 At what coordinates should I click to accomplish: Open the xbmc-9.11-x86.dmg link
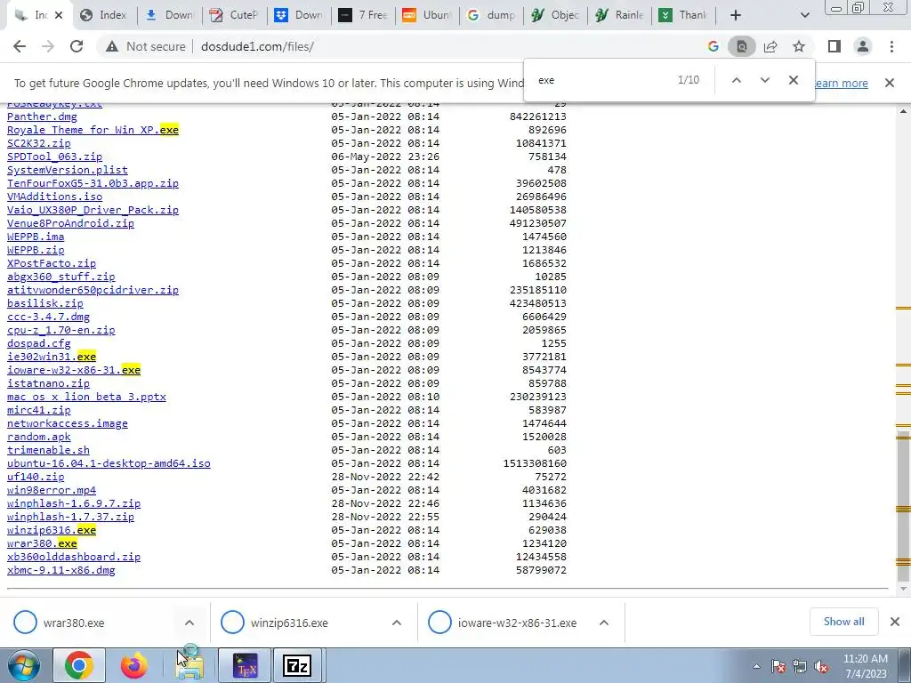pos(61,570)
